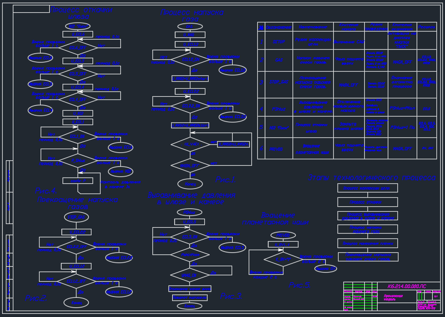
Task: Select the end oval above the Рис.1 label
Action: coord(190,184)
